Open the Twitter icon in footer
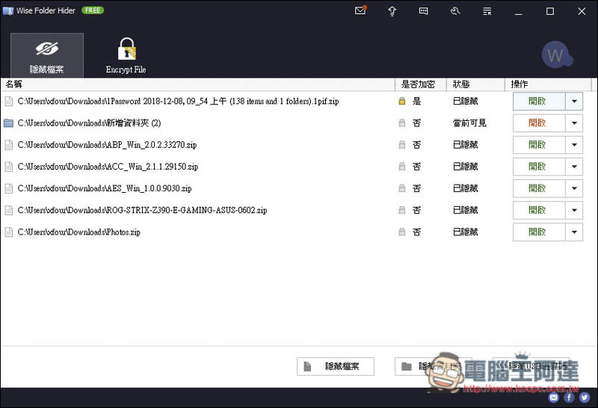Viewport: 598px width, 408px height. coord(585,398)
